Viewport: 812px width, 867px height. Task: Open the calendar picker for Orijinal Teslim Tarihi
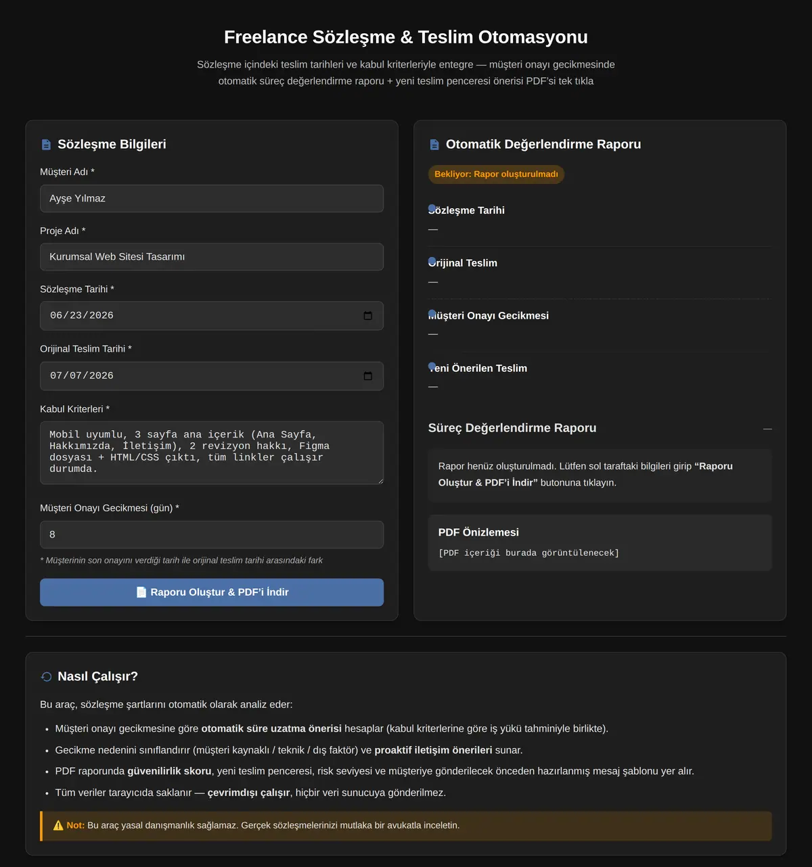[x=368, y=376]
